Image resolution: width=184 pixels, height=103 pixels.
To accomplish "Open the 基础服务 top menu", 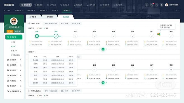I will tap(39, 5).
